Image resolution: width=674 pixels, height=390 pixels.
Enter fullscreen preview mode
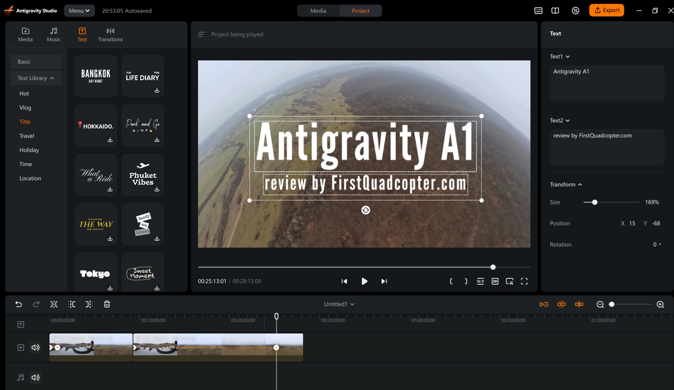[524, 281]
